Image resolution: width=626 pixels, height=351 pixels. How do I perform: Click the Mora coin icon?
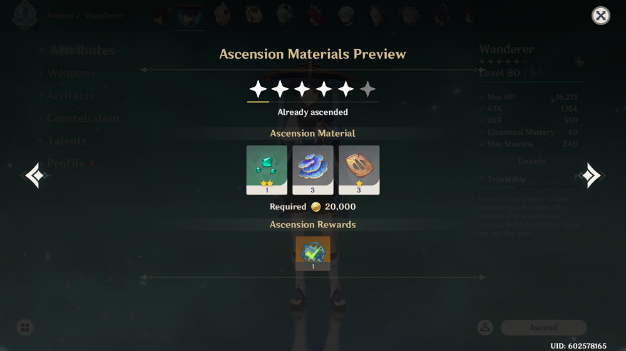[x=316, y=207]
